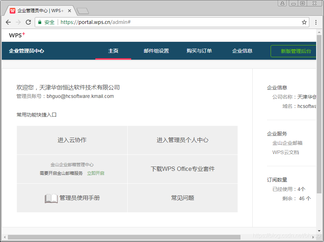Viewport: 324px width, 242px height.
Task: Click 金山企业邮箱管理中心 tile title
Action: [72, 165]
